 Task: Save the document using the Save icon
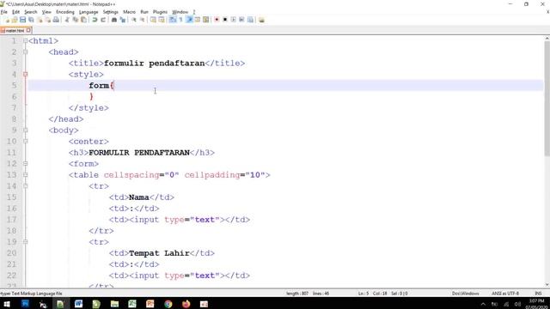pos(22,20)
